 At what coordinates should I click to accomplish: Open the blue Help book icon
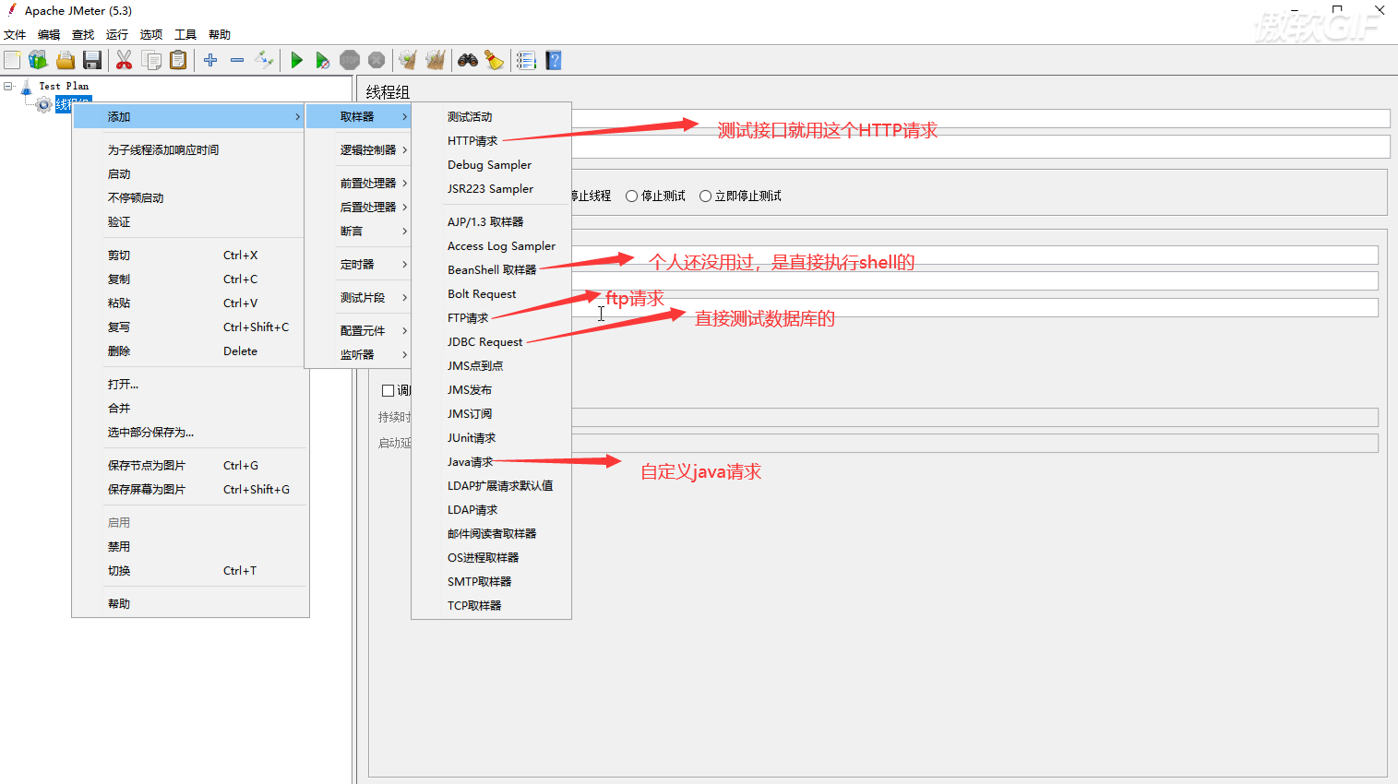[554, 61]
